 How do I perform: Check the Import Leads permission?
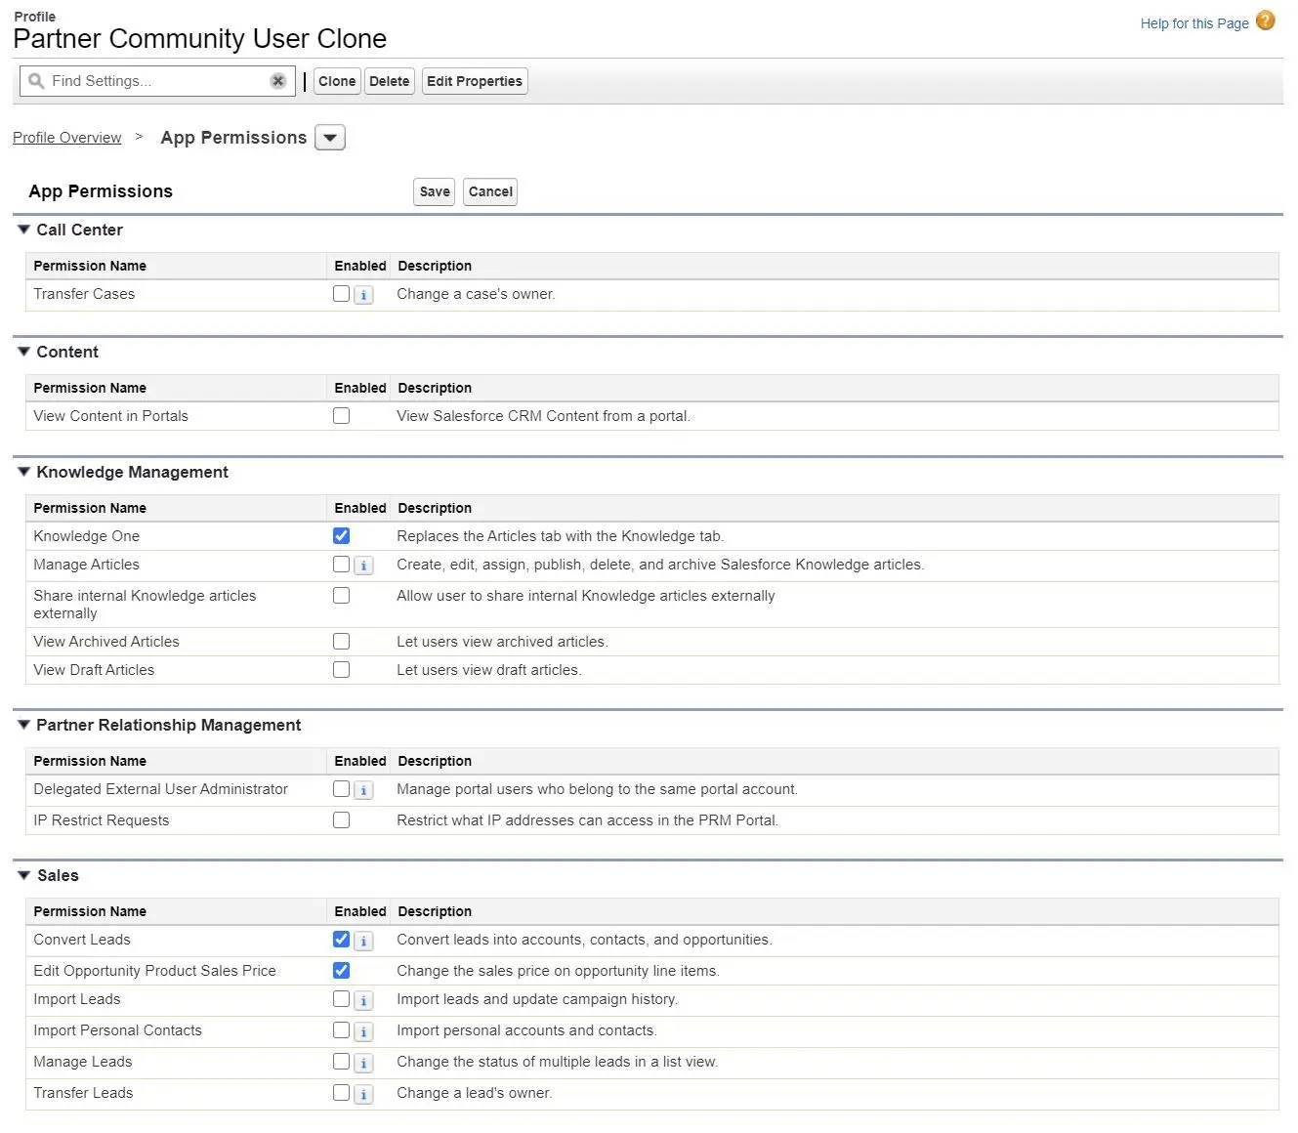[x=341, y=998]
